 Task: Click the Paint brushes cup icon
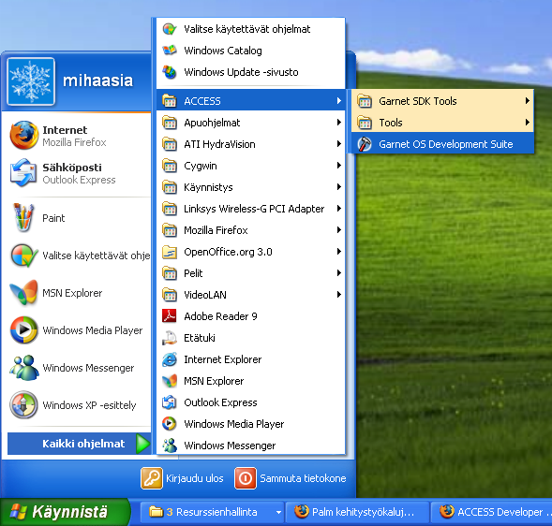(x=23, y=218)
